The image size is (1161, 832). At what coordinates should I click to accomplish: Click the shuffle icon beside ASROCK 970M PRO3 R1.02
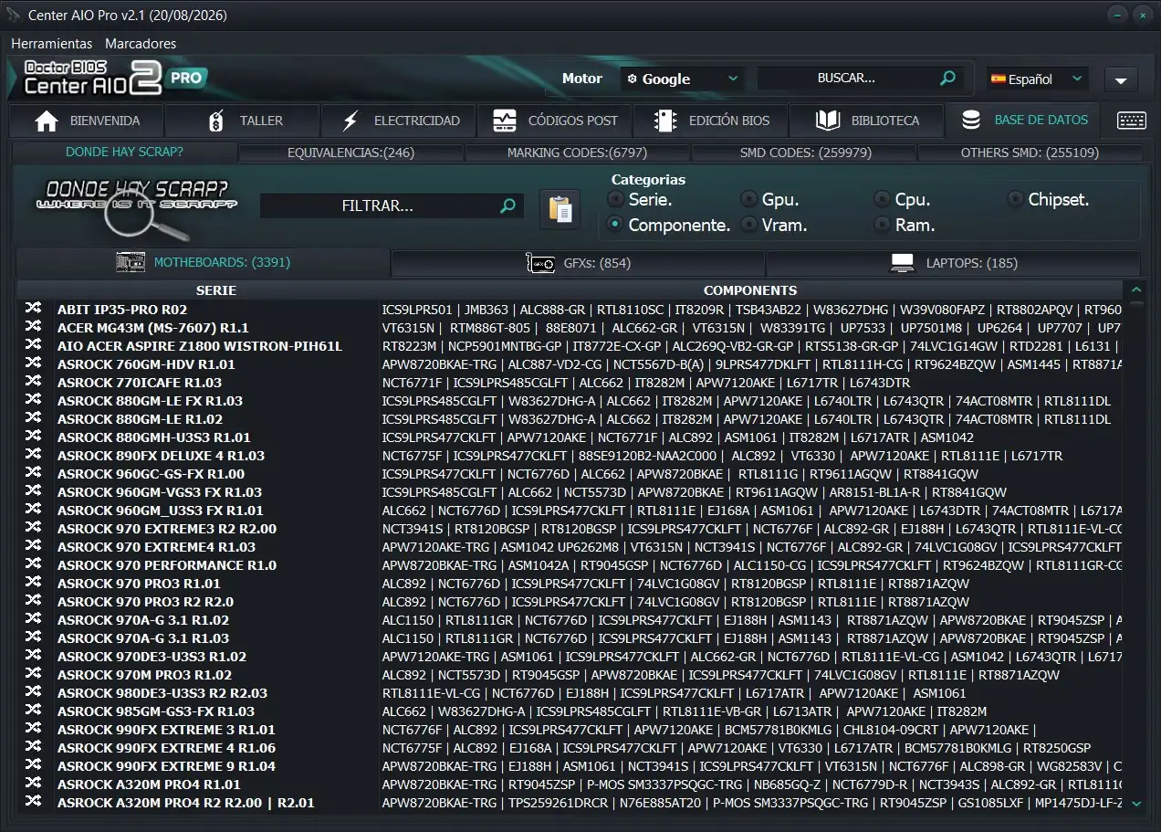34,675
